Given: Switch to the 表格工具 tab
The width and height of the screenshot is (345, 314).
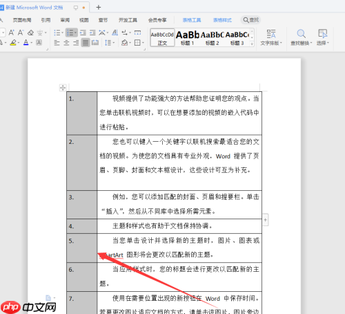Looking at the screenshot, I should click(x=192, y=20).
